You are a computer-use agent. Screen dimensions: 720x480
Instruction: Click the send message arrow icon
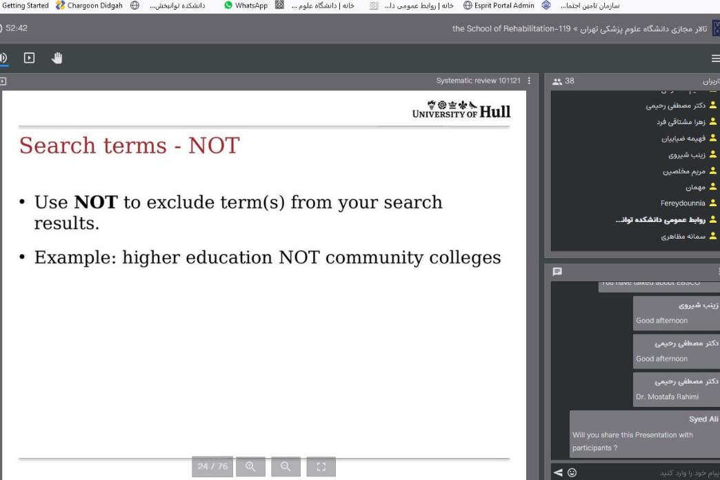559,472
